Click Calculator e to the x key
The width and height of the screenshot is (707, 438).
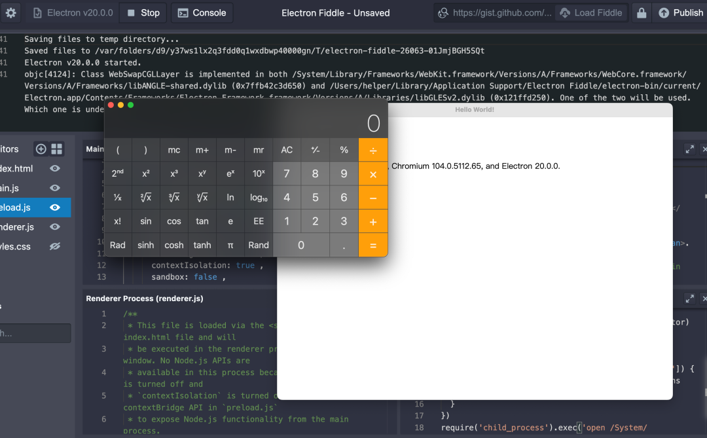(230, 173)
